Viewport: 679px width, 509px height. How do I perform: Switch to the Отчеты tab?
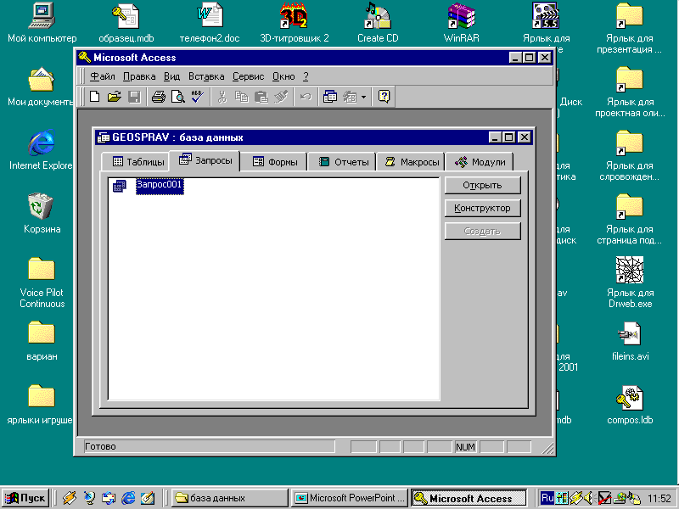coord(343,162)
